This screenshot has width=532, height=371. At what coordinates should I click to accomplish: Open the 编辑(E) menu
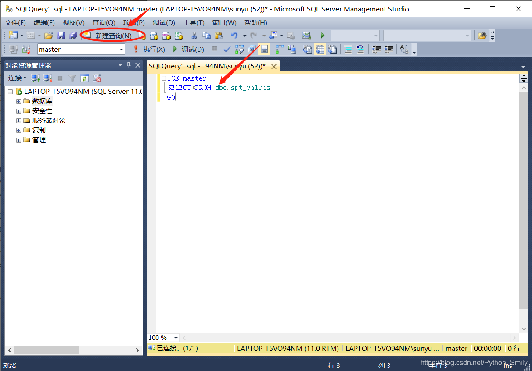[x=44, y=23]
